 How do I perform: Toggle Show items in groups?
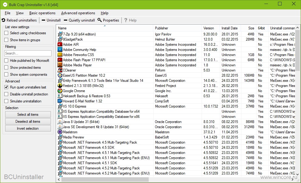tap(6, 40)
